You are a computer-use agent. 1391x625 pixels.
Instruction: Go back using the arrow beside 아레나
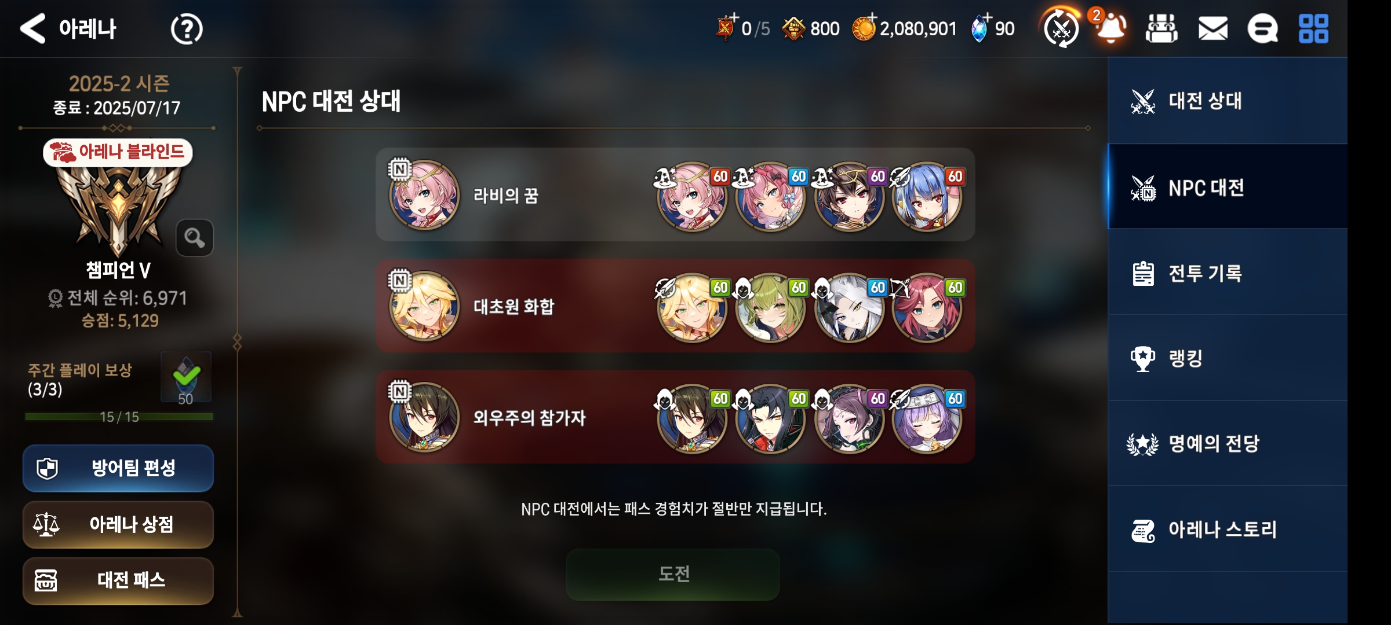click(x=32, y=28)
